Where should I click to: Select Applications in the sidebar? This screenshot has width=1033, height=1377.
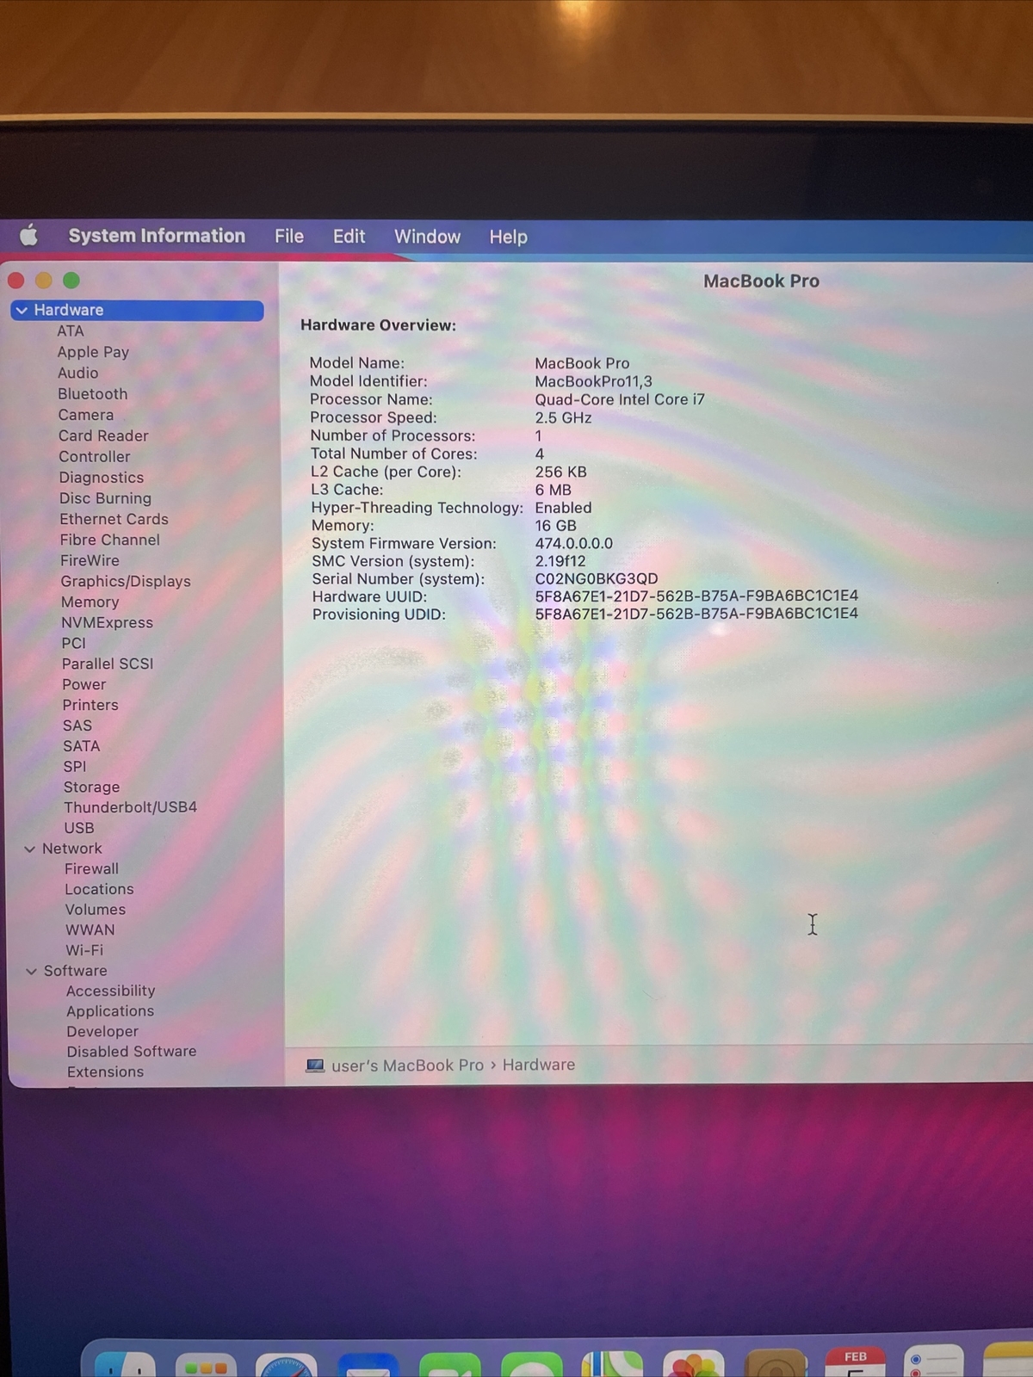[x=110, y=1011]
